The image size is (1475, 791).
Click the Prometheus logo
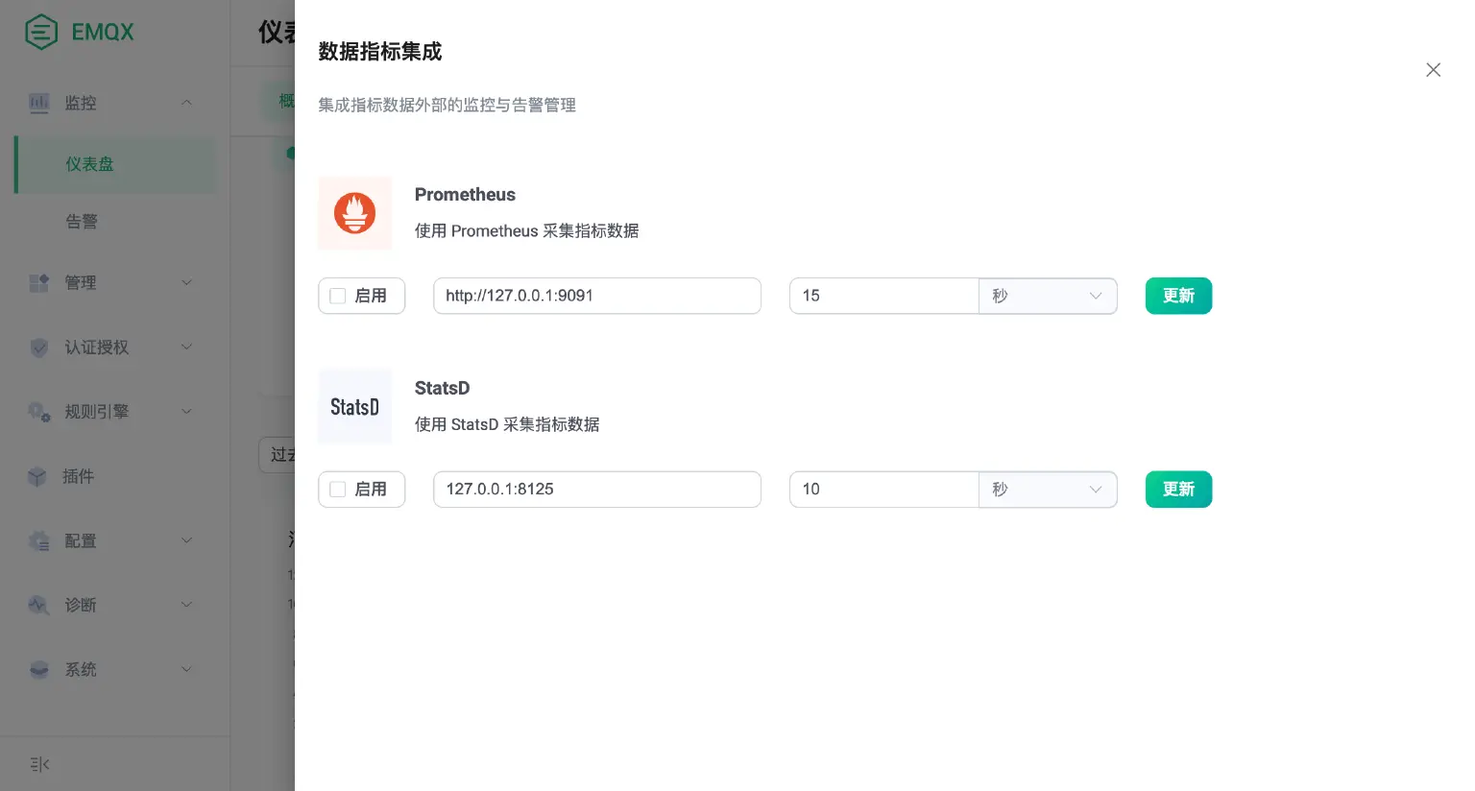(354, 213)
